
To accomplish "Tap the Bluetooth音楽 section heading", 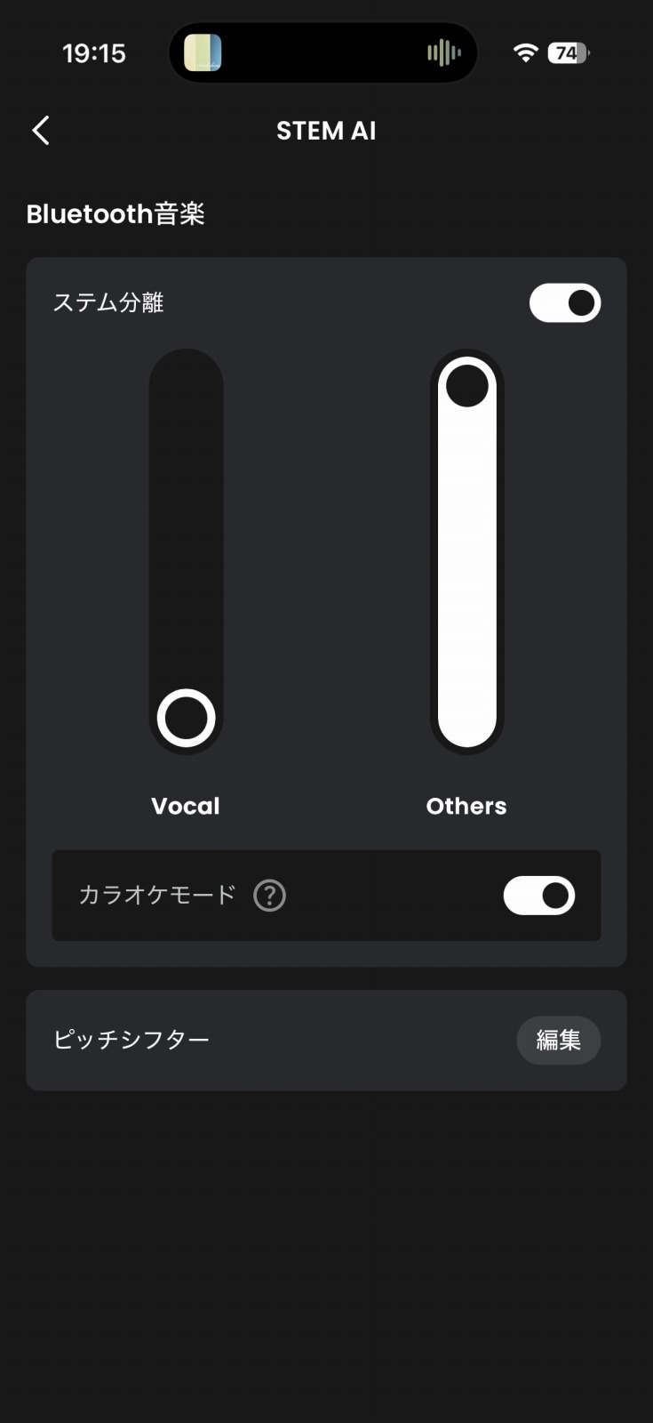I will 115,214.
